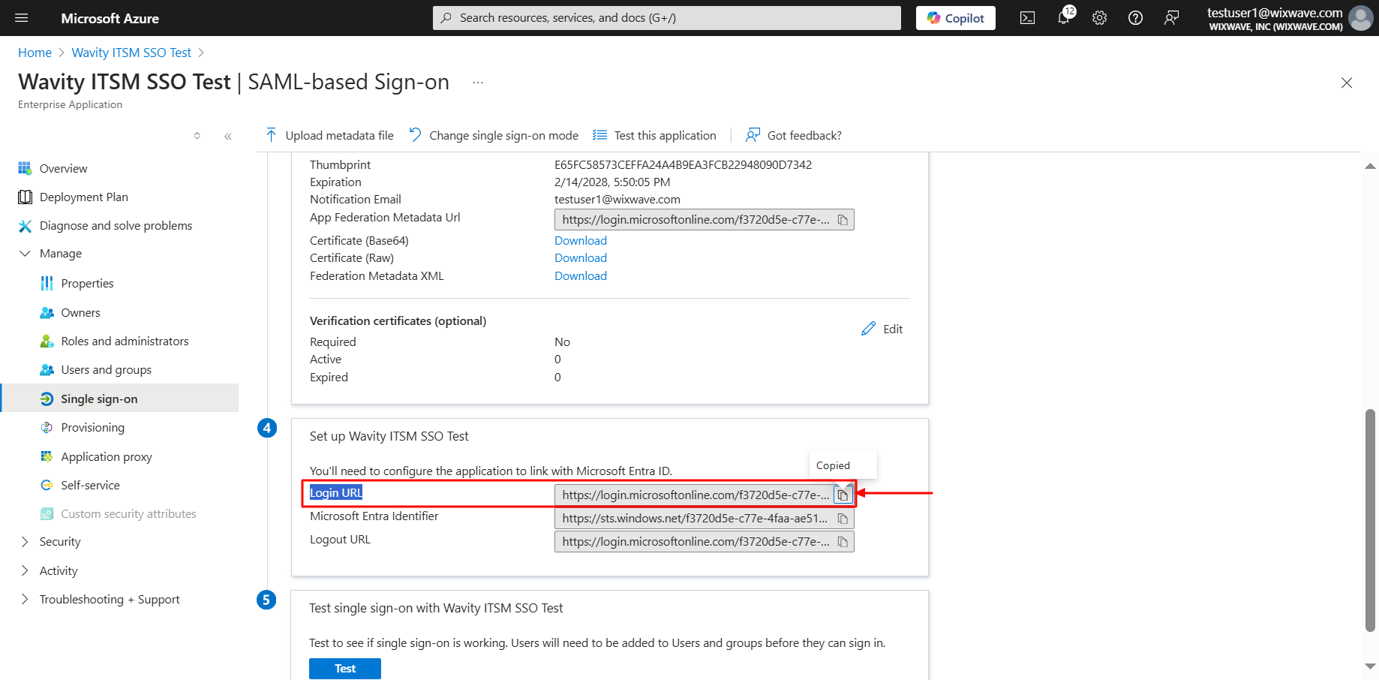This screenshot has height=680, width=1379.
Task: Toggle sidebar expand/collapse all arrows
Action: coord(197,136)
